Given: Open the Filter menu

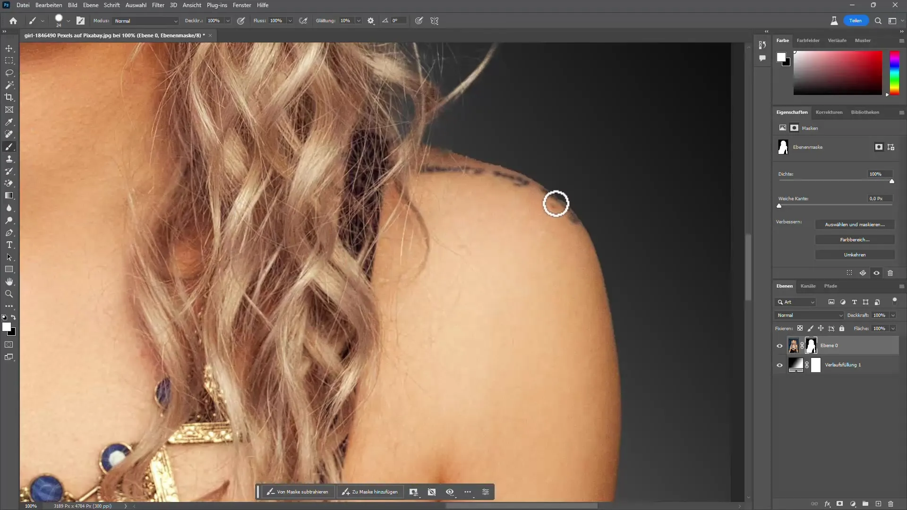Looking at the screenshot, I should (158, 5).
